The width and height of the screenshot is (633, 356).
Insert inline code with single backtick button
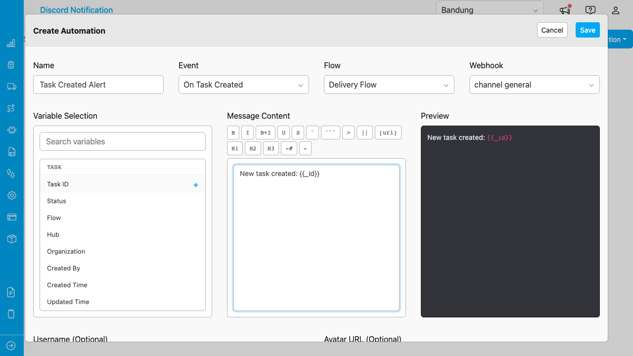(313, 133)
